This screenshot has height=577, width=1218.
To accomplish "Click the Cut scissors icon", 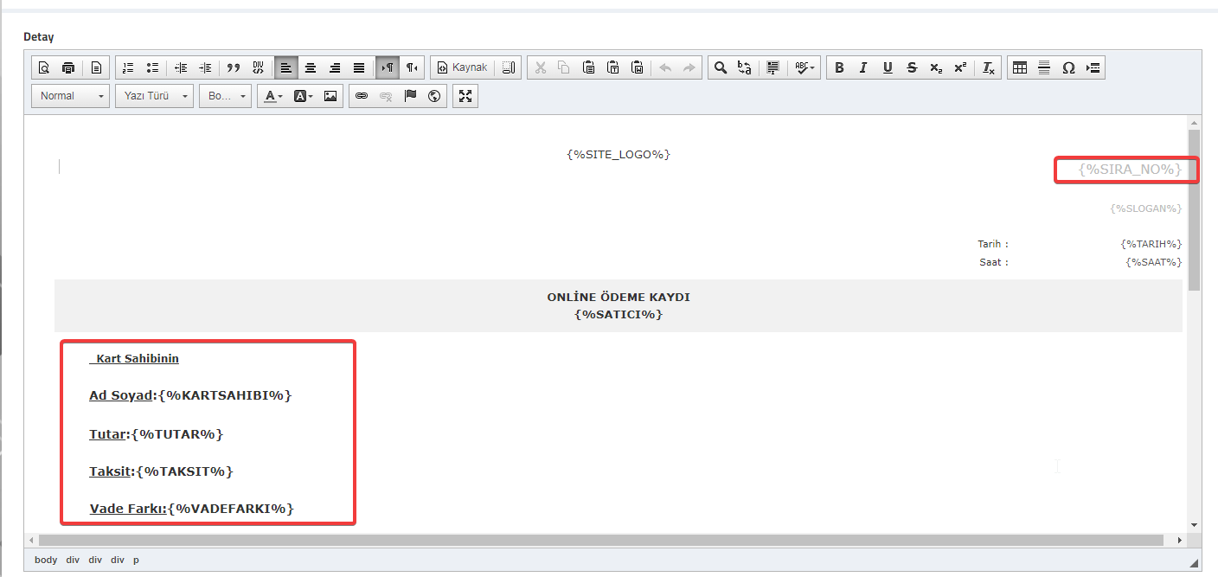I will (x=541, y=67).
